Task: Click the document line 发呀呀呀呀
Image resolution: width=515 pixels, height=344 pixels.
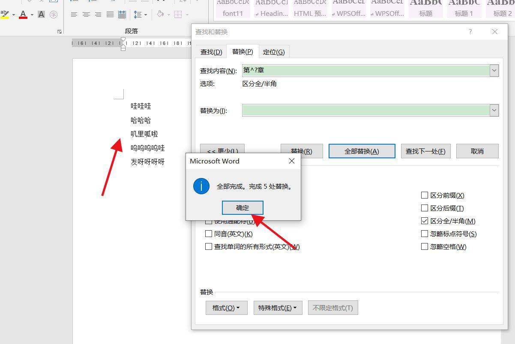Action: click(x=148, y=162)
